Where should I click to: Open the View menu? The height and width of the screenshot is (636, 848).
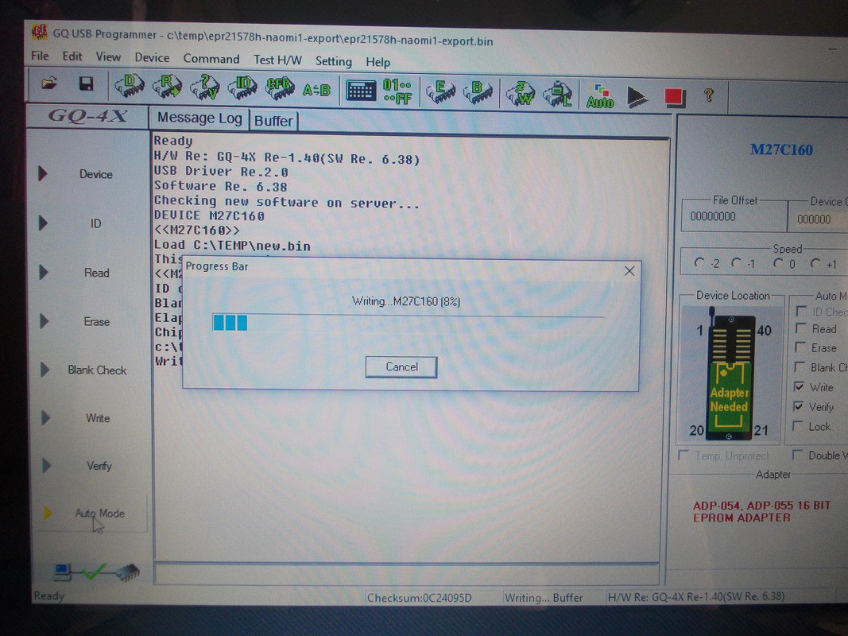point(108,56)
